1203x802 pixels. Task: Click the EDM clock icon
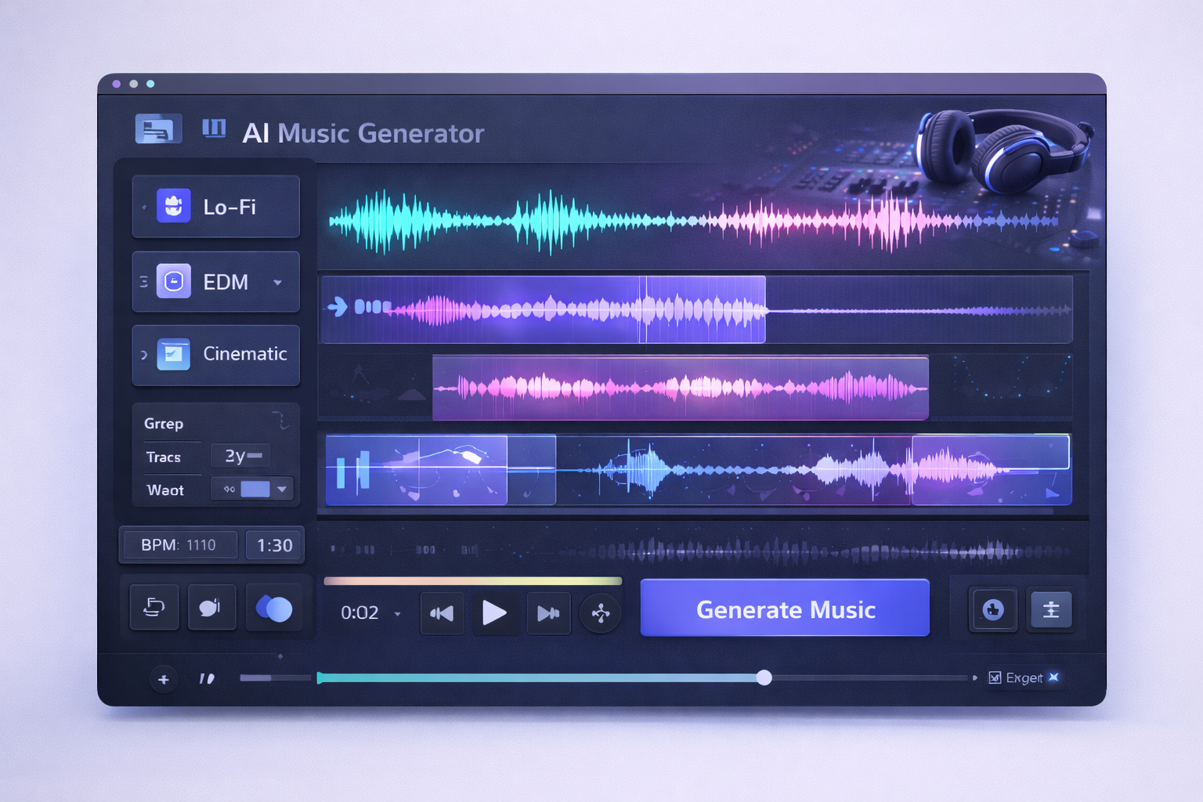coord(173,281)
